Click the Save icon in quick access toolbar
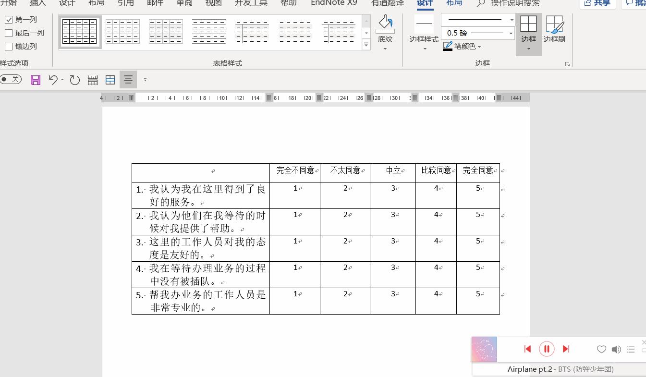Screen dimensions: 646x377 (x=35, y=79)
